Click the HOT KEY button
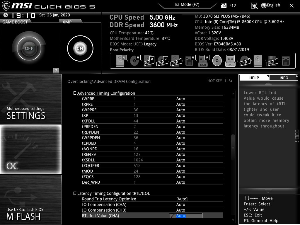This screenshot has width=300, height=225. click(x=215, y=81)
